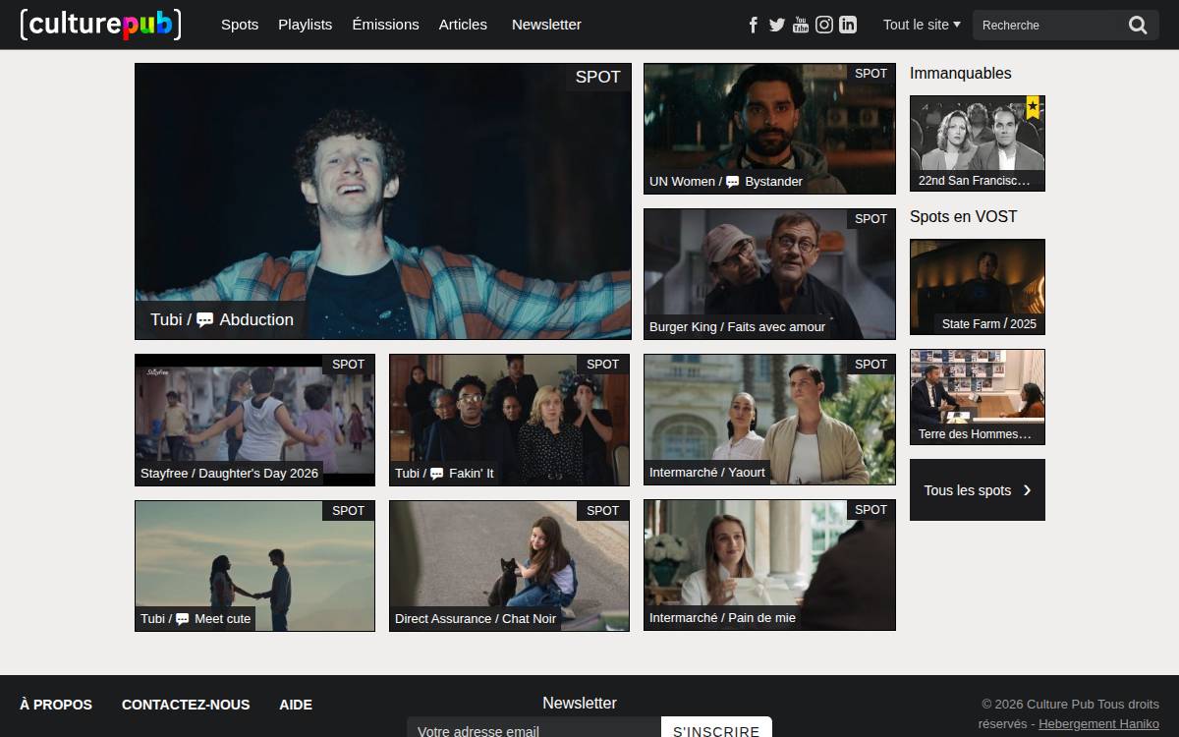Open Stayfree Daughter's Day 2026 spot

[x=254, y=420]
